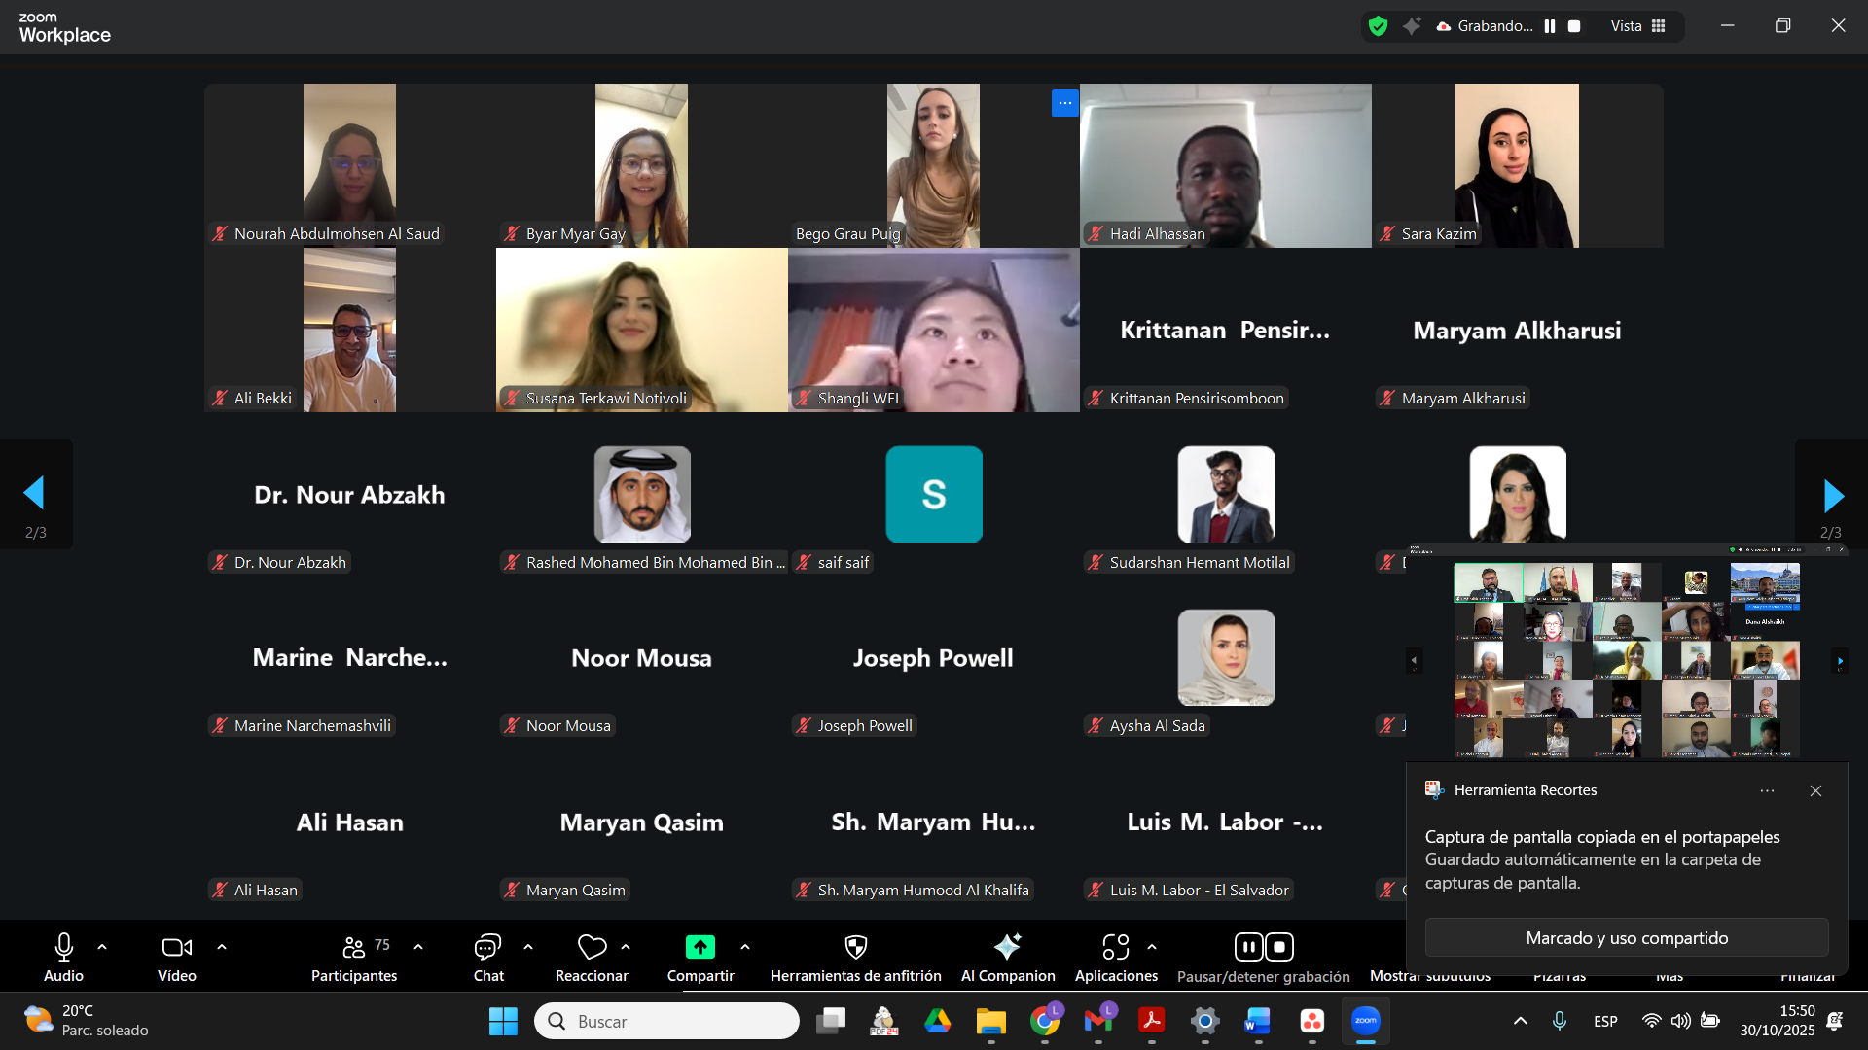This screenshot has height=1050, width=1868.
Task: Toggle the Vídeo camera button
Action: pyautogui.click(x=176, y=947)
